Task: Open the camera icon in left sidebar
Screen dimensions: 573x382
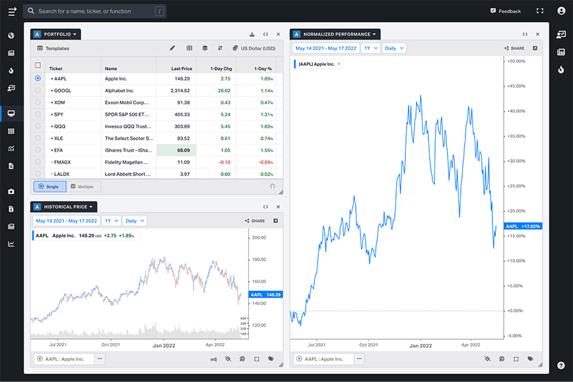Action: click(11, 192)
